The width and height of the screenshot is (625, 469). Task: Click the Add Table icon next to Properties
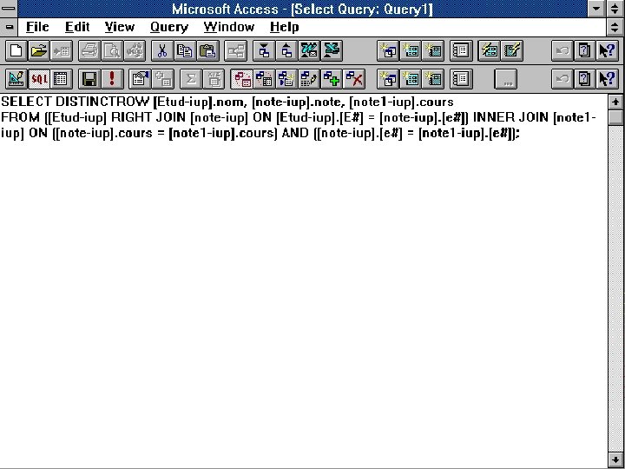pyautogui.click(x=162, y=79)
